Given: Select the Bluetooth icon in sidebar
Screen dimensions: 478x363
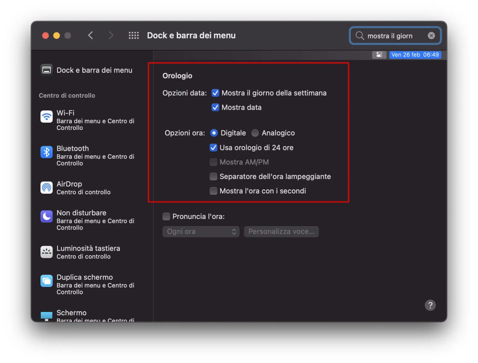Looking at the screenshot, I should coord(47,152).
